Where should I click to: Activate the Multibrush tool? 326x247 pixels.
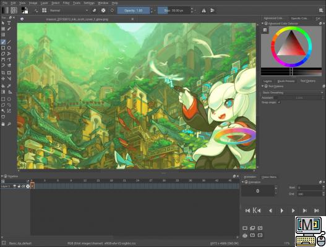point(9,65)
